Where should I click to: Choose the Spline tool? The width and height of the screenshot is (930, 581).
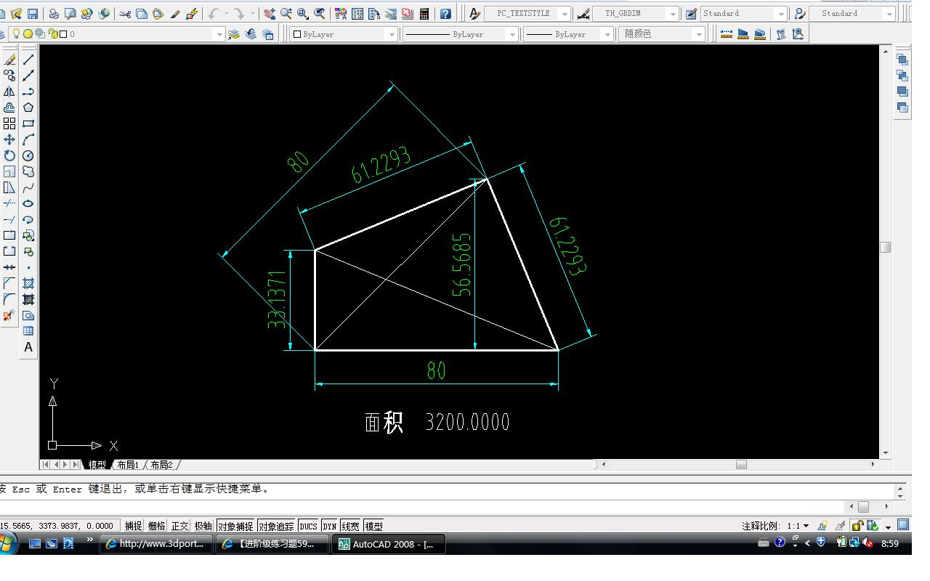tap(28, 187)
